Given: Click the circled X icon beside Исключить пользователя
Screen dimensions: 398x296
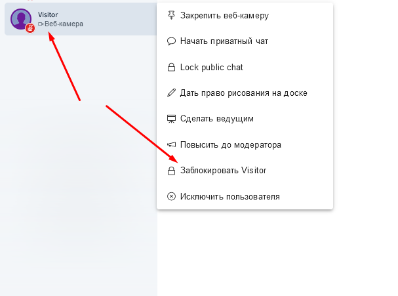Looking at the screenshot, I should 172,196.
